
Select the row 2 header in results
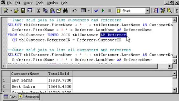coord(6,86)
